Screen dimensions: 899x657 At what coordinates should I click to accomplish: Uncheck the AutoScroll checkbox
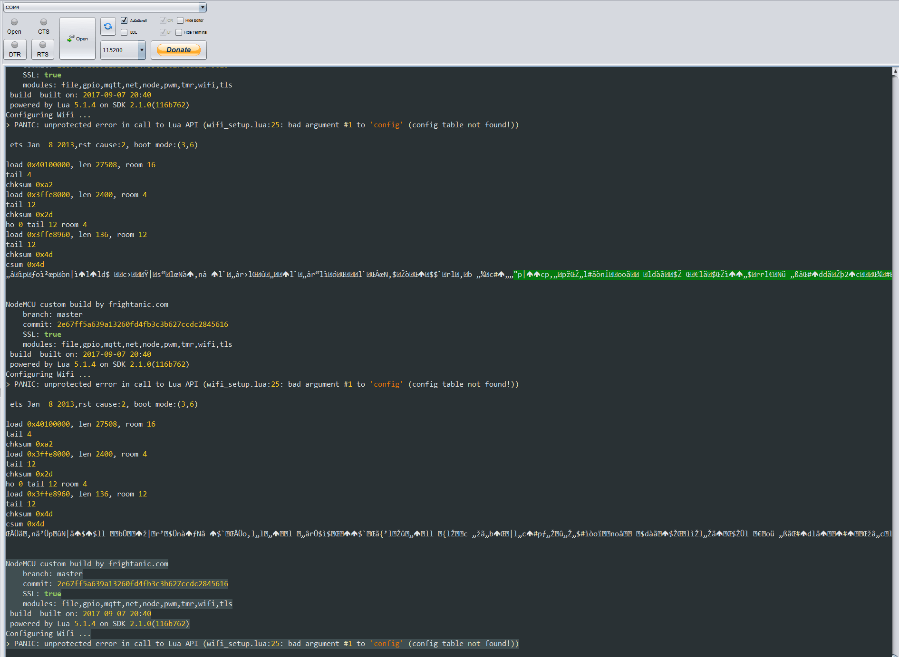[124, 20]
